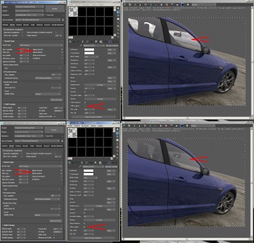Viewport: 254px width, 243px height.
Task: Click the large Render button in upper Render Setup
Action: [x=55, y=9]
